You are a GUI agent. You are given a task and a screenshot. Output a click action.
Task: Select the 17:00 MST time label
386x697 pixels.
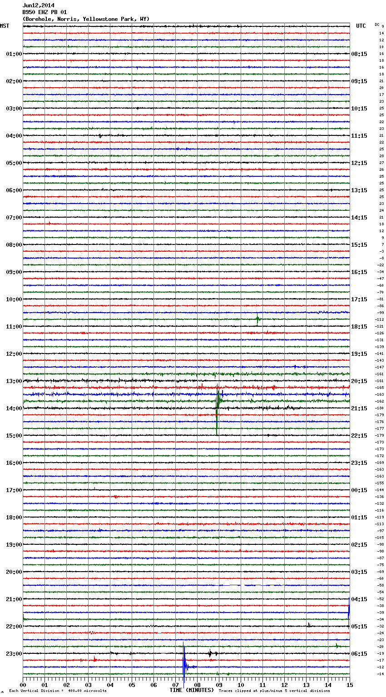tap(14, 490)
